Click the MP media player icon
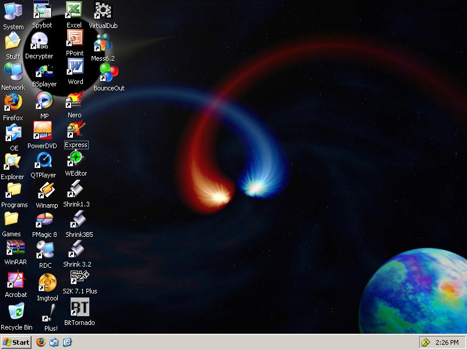Viewport: 467px width, 350px height. click(44, 101)
